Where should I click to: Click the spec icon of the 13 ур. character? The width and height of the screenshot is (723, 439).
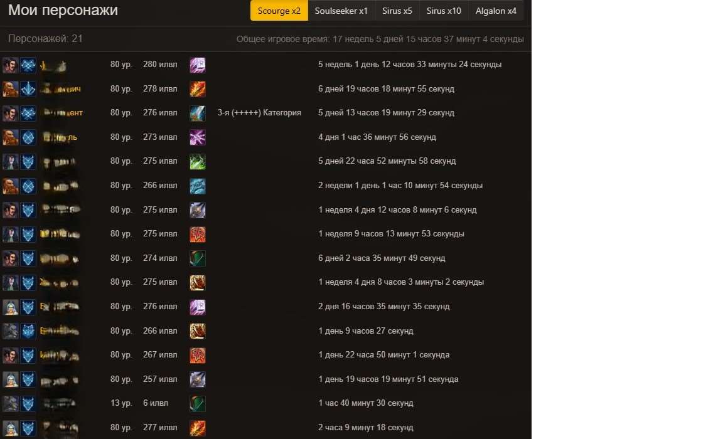pos(198,403)
